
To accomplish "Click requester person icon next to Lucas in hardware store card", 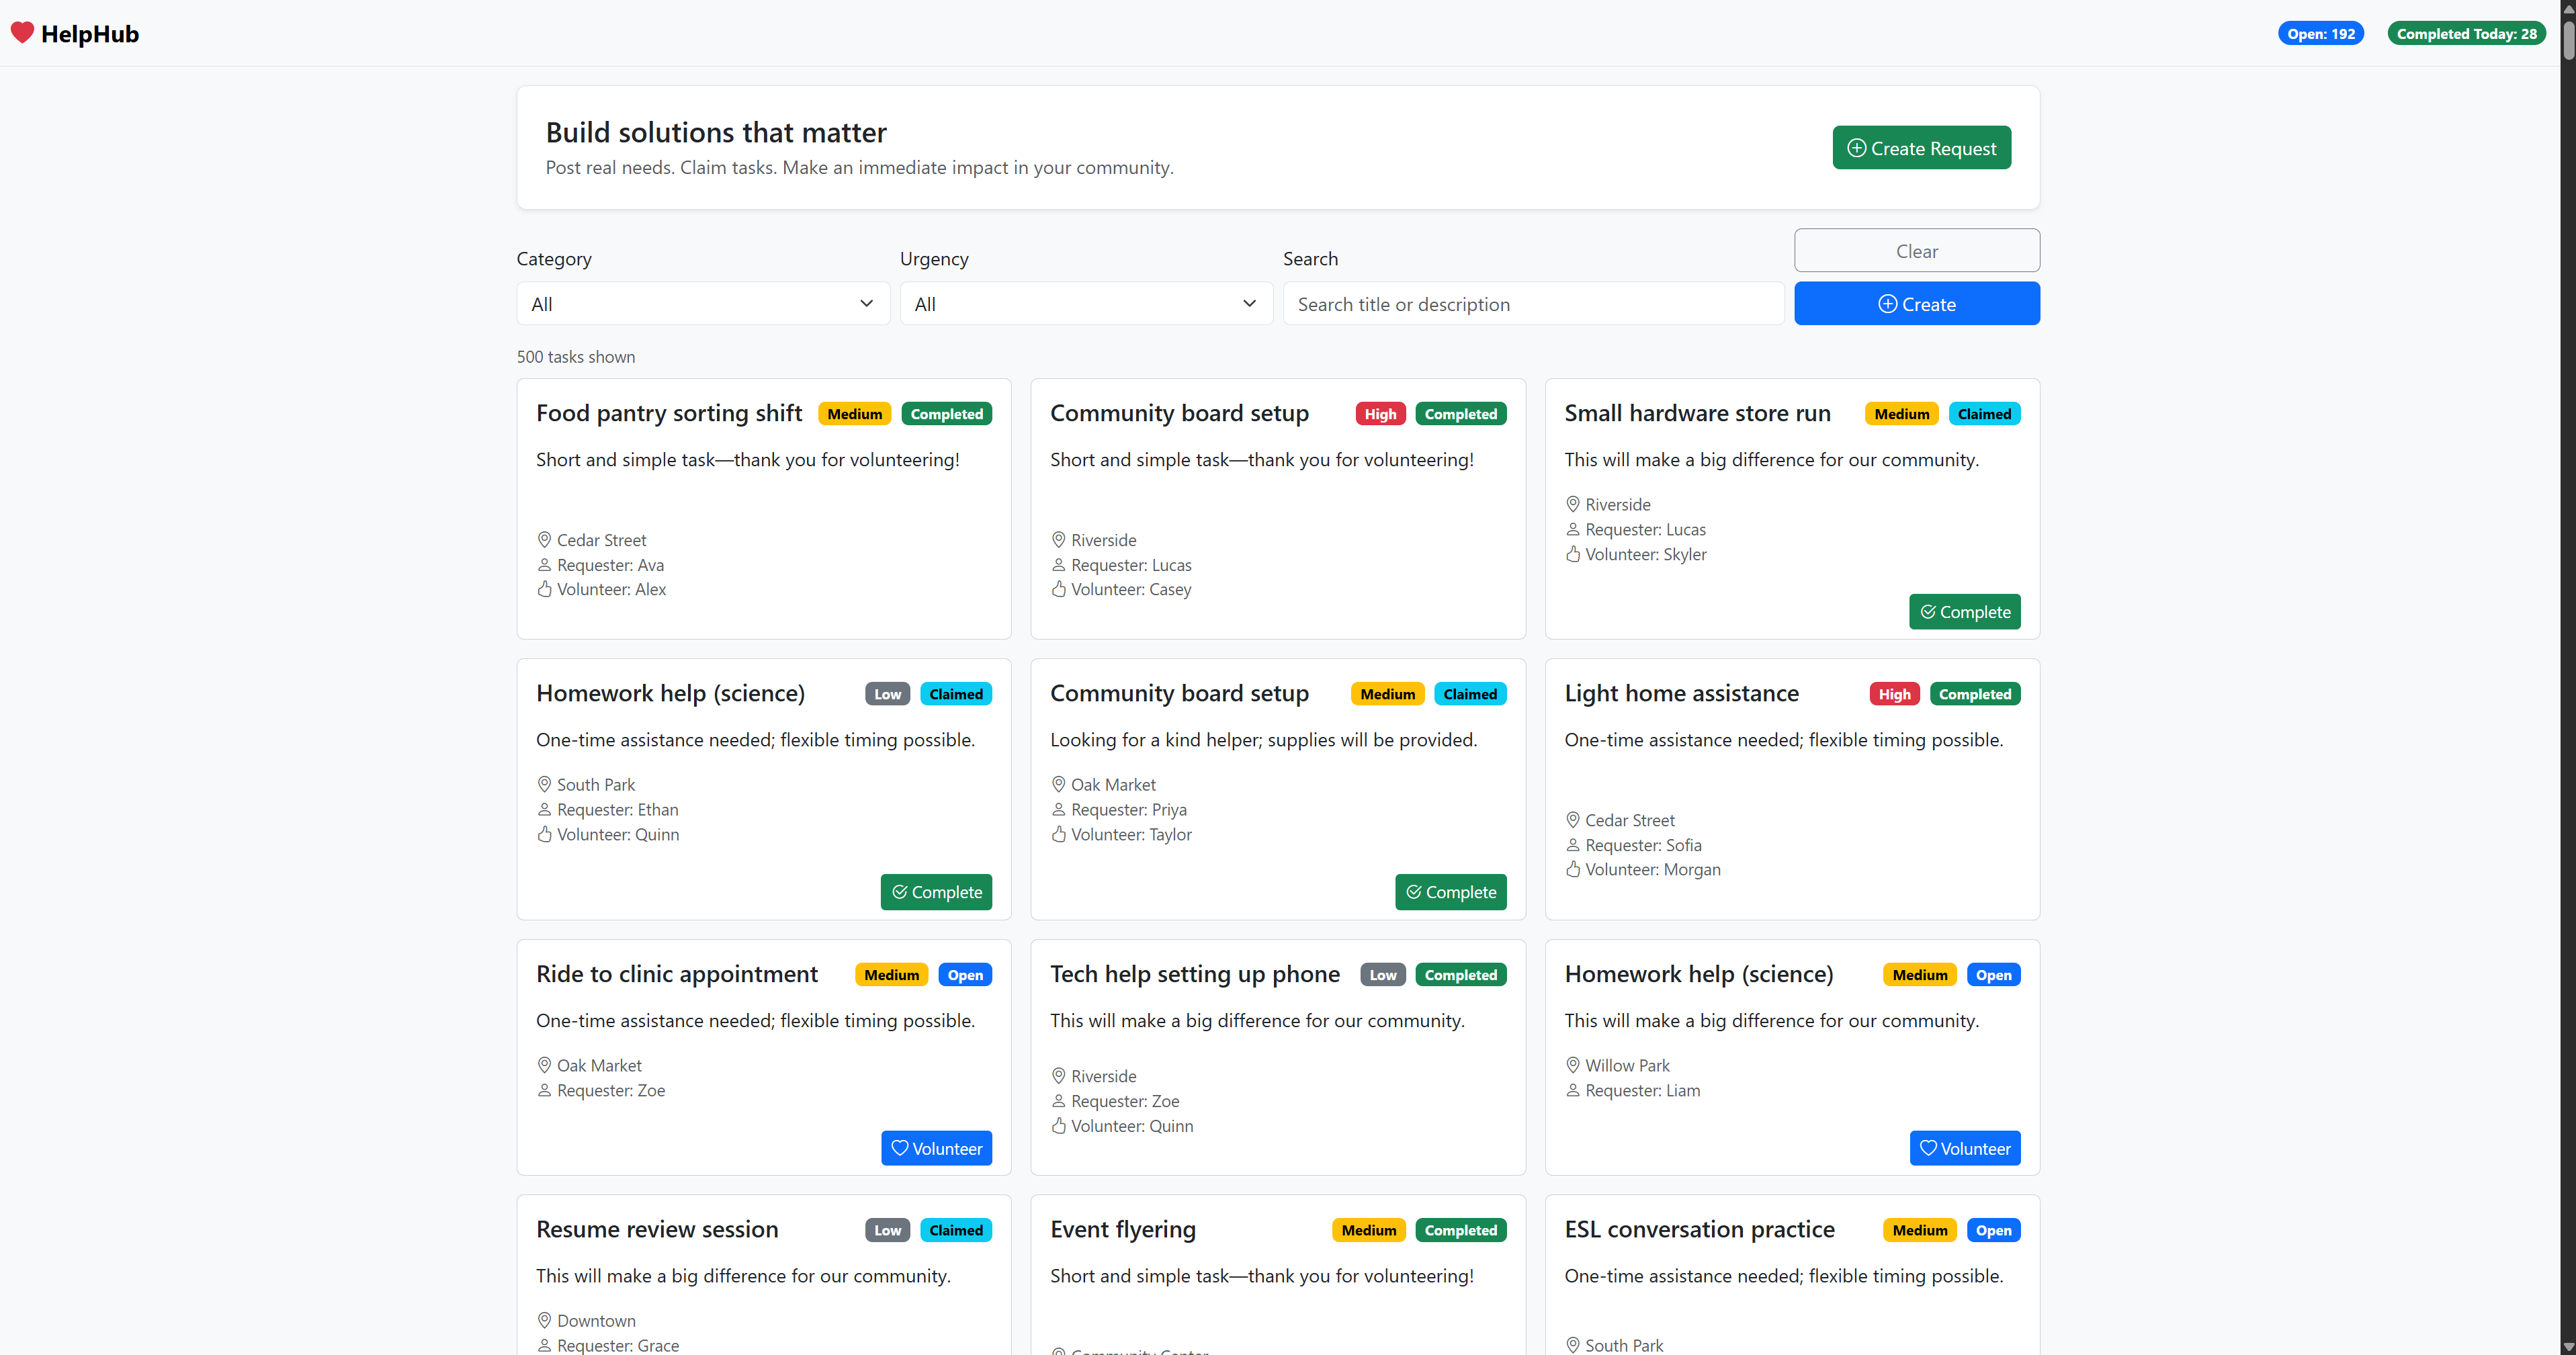I will point(1572,529).
